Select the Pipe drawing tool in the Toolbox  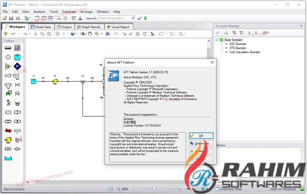(x=8, y=48)
